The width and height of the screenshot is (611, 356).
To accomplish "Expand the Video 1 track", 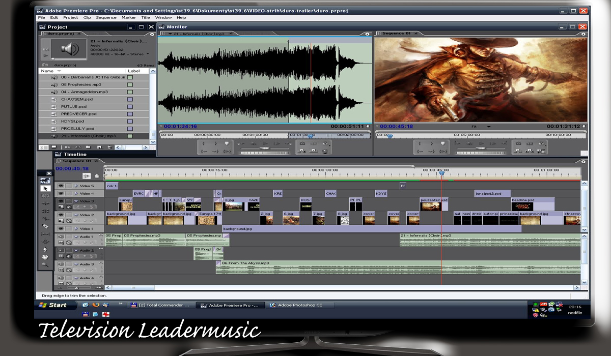I will [x=76, y=229].
